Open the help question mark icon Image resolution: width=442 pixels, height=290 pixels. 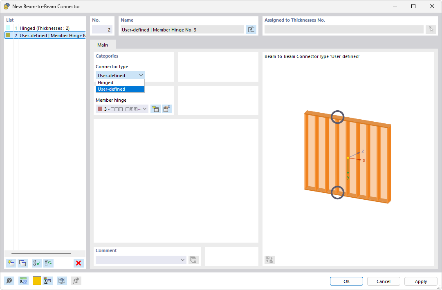coord(9,281)
